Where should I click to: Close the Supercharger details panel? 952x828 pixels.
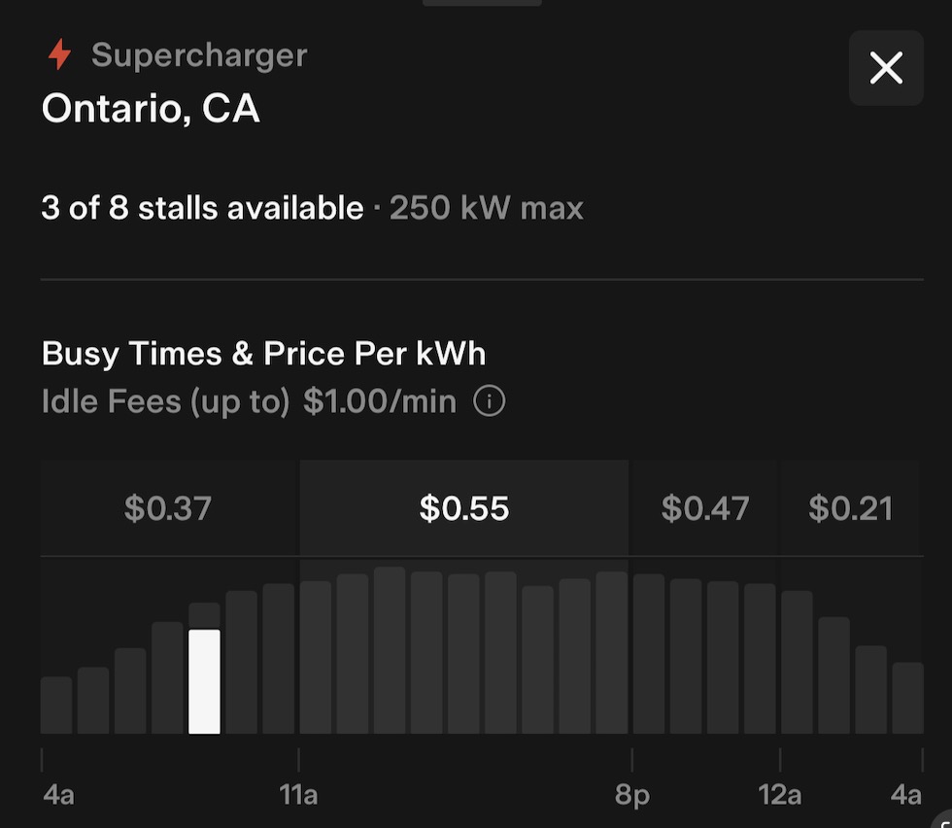tap(885, 68)
